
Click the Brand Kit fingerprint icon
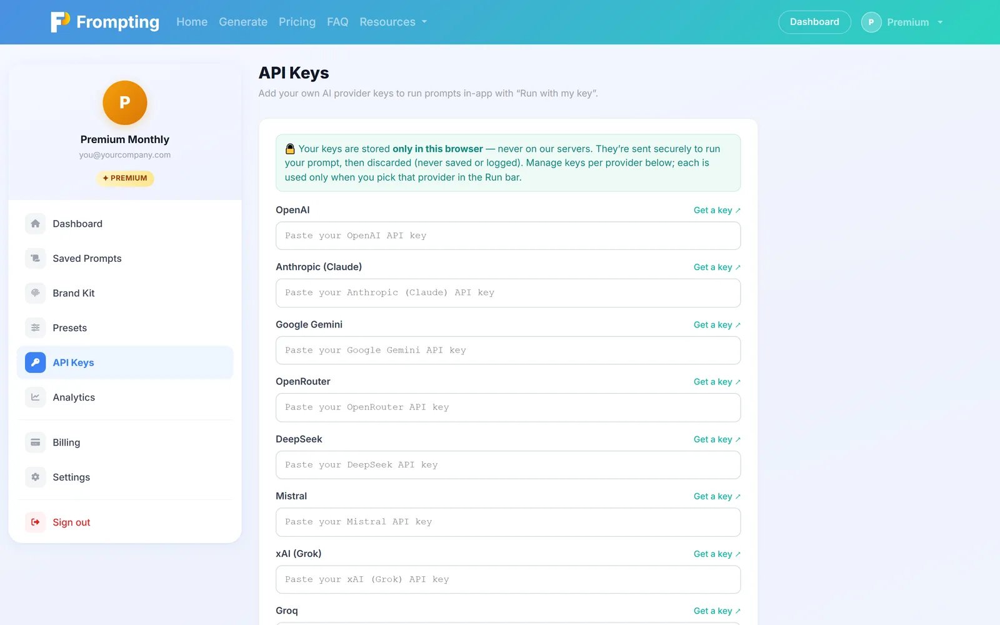36,293
